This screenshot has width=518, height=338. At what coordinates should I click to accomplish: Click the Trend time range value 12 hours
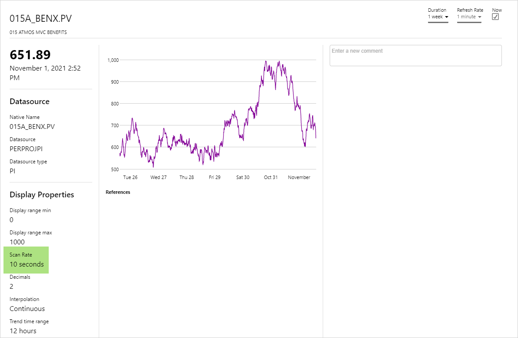pyautogui.click(x=23, y=331)
